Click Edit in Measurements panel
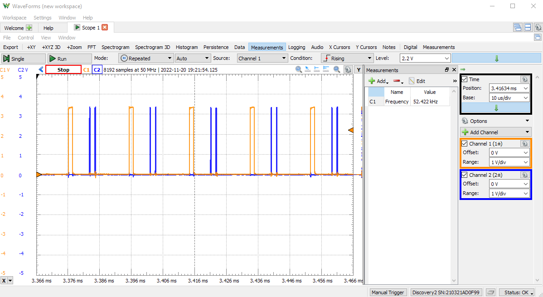This screenshot has height=297, width=543. coord(417,81)
